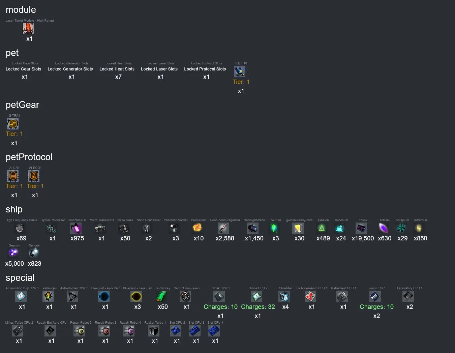Screen dimensions: 455x353
Task: Click the Repair Robot 4 icon
Action: [x=129, y=331]
